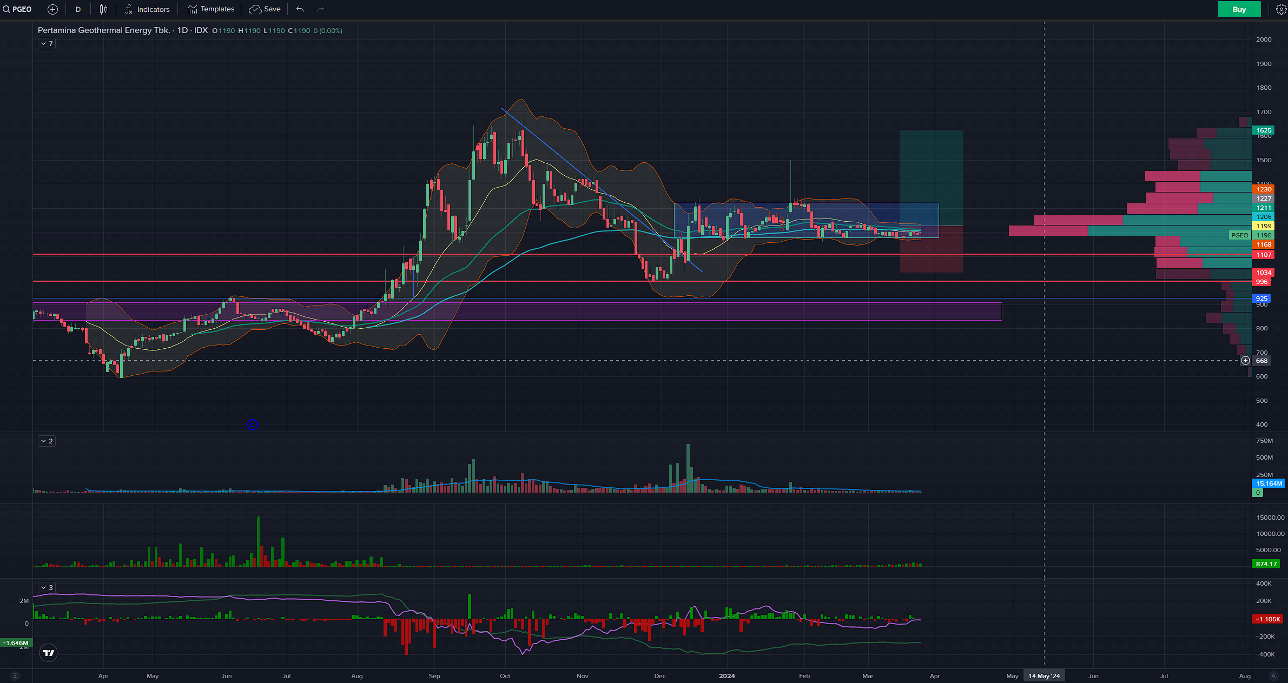
Task: Toggle auto scale with the A button
Action: point(1273,676)
